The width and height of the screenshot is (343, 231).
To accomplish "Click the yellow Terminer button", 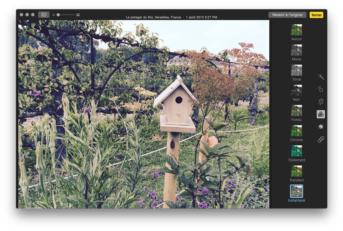I will click(x=316, y=15).
